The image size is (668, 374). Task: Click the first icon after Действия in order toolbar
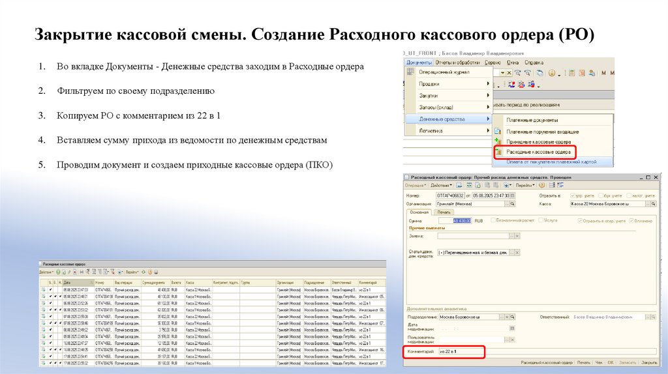(459, 185)
